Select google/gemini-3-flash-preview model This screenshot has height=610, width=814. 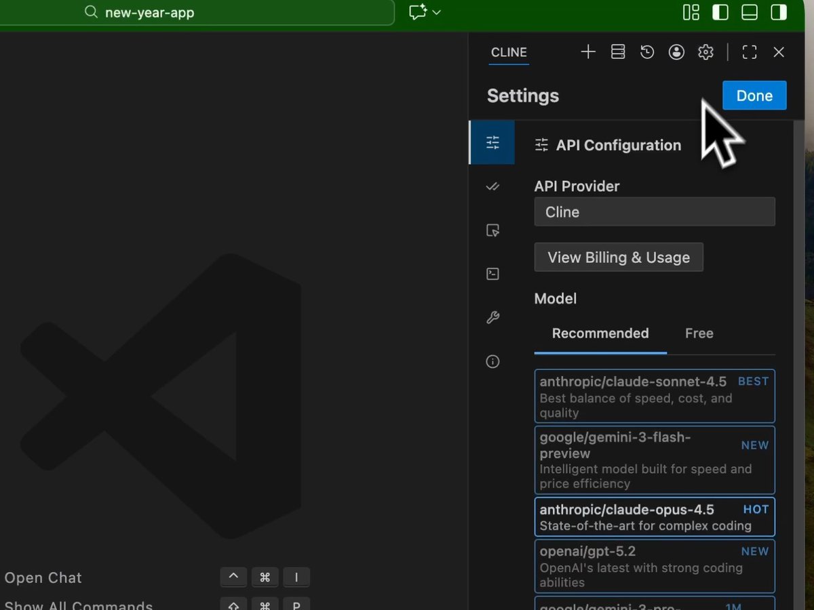(655, 460)
